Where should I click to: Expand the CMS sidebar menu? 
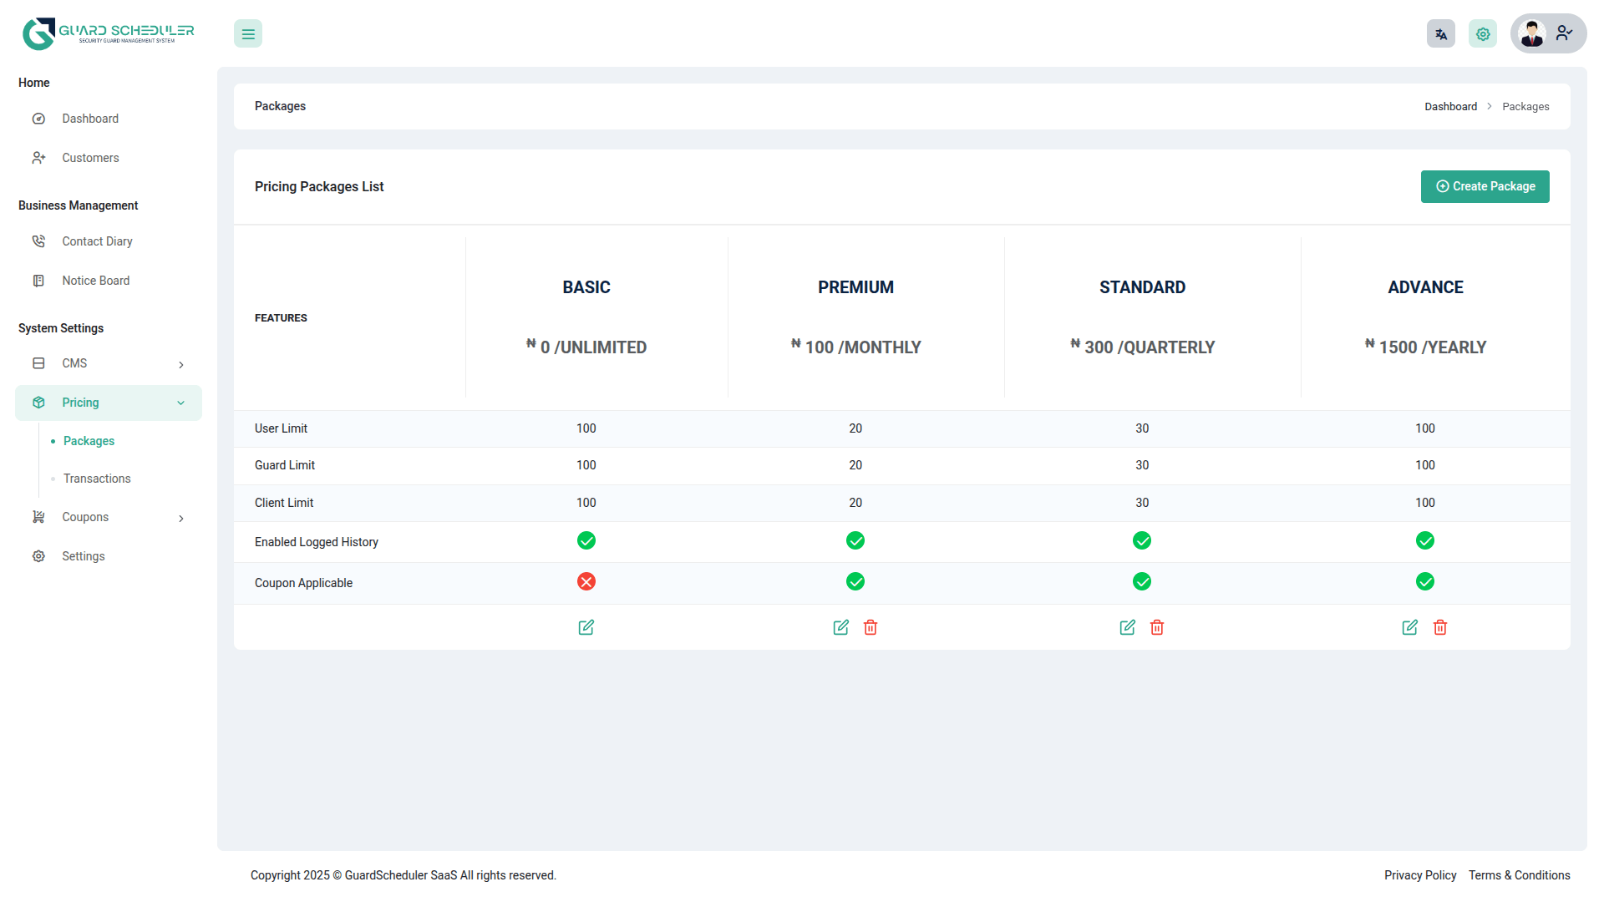(x=109, y=363)
